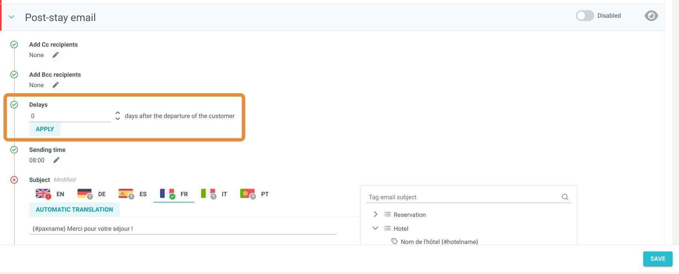Click the APPLY button
679x274 pixels.
point(45,129)
